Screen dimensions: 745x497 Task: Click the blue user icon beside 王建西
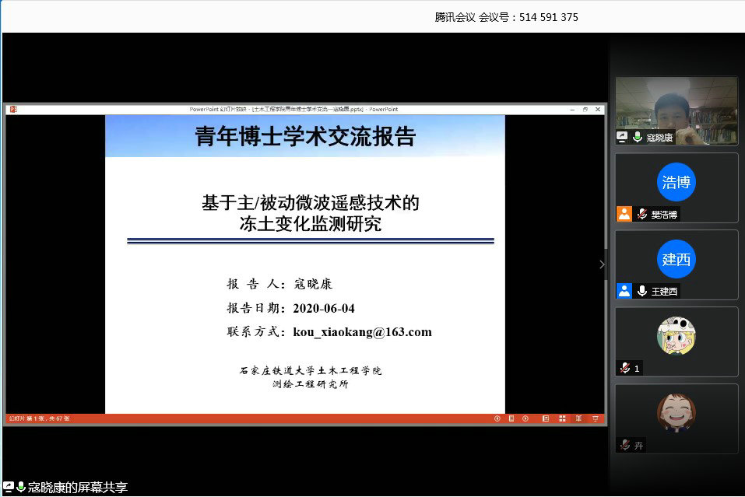coord(624,291)
